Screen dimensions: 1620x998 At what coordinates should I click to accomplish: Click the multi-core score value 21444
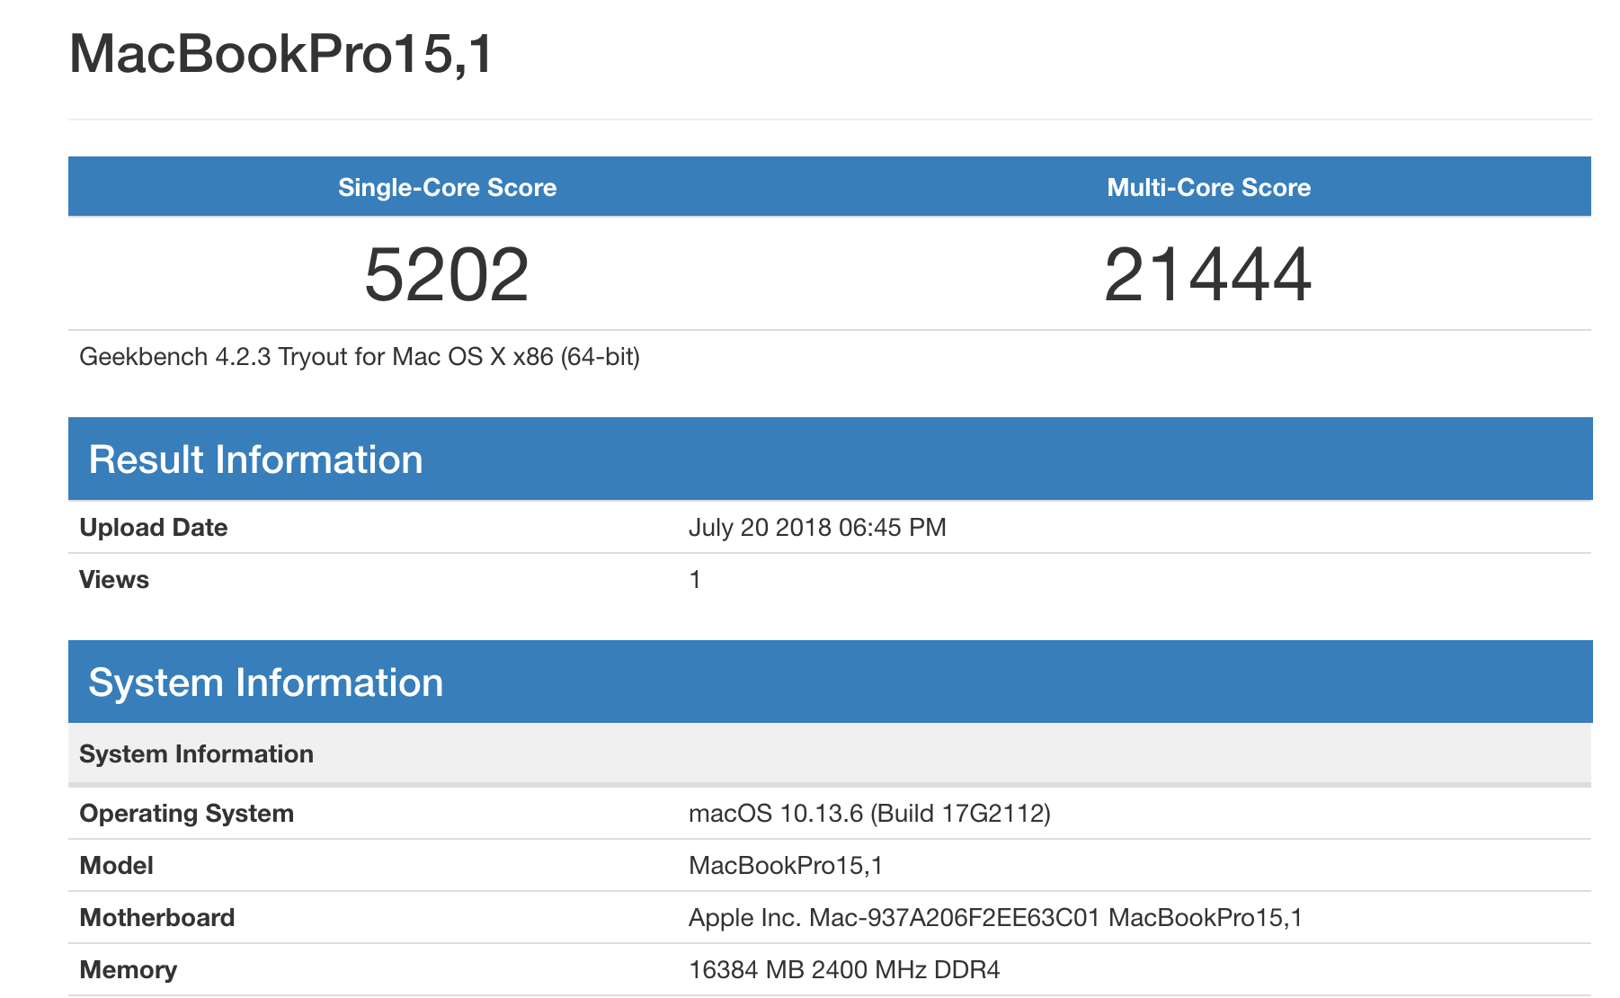tap(1208, 274)
